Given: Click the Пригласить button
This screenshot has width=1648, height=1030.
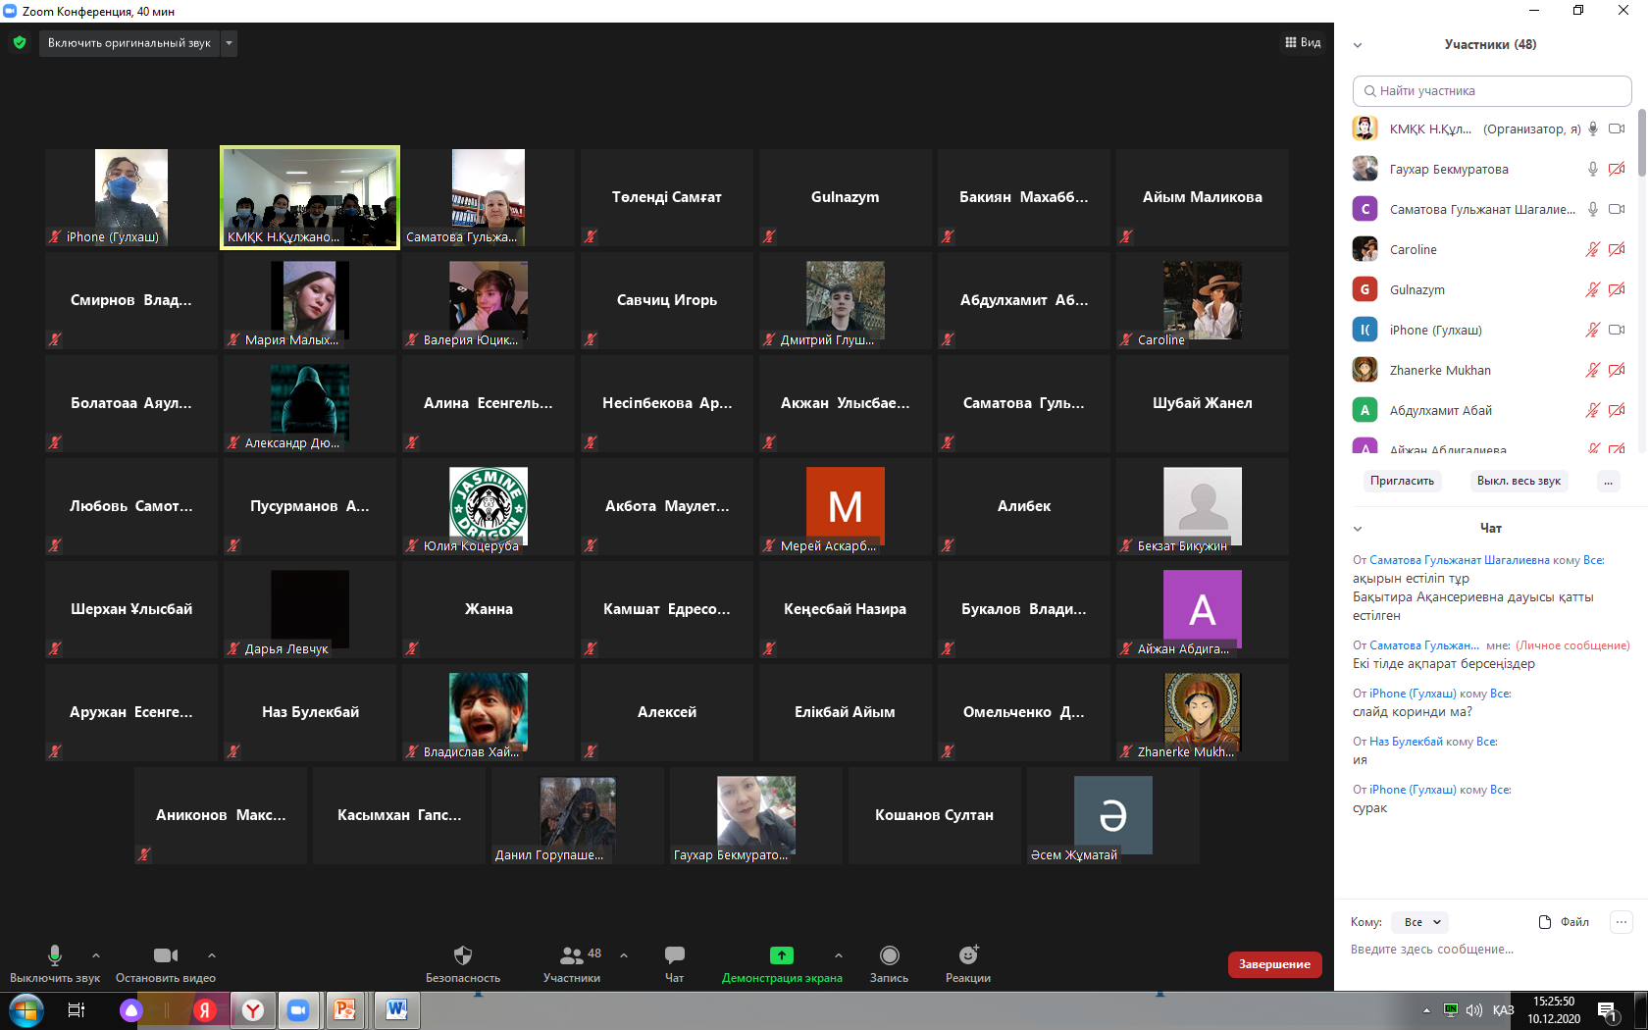Looking at the screenshot, I should 1402,481.
